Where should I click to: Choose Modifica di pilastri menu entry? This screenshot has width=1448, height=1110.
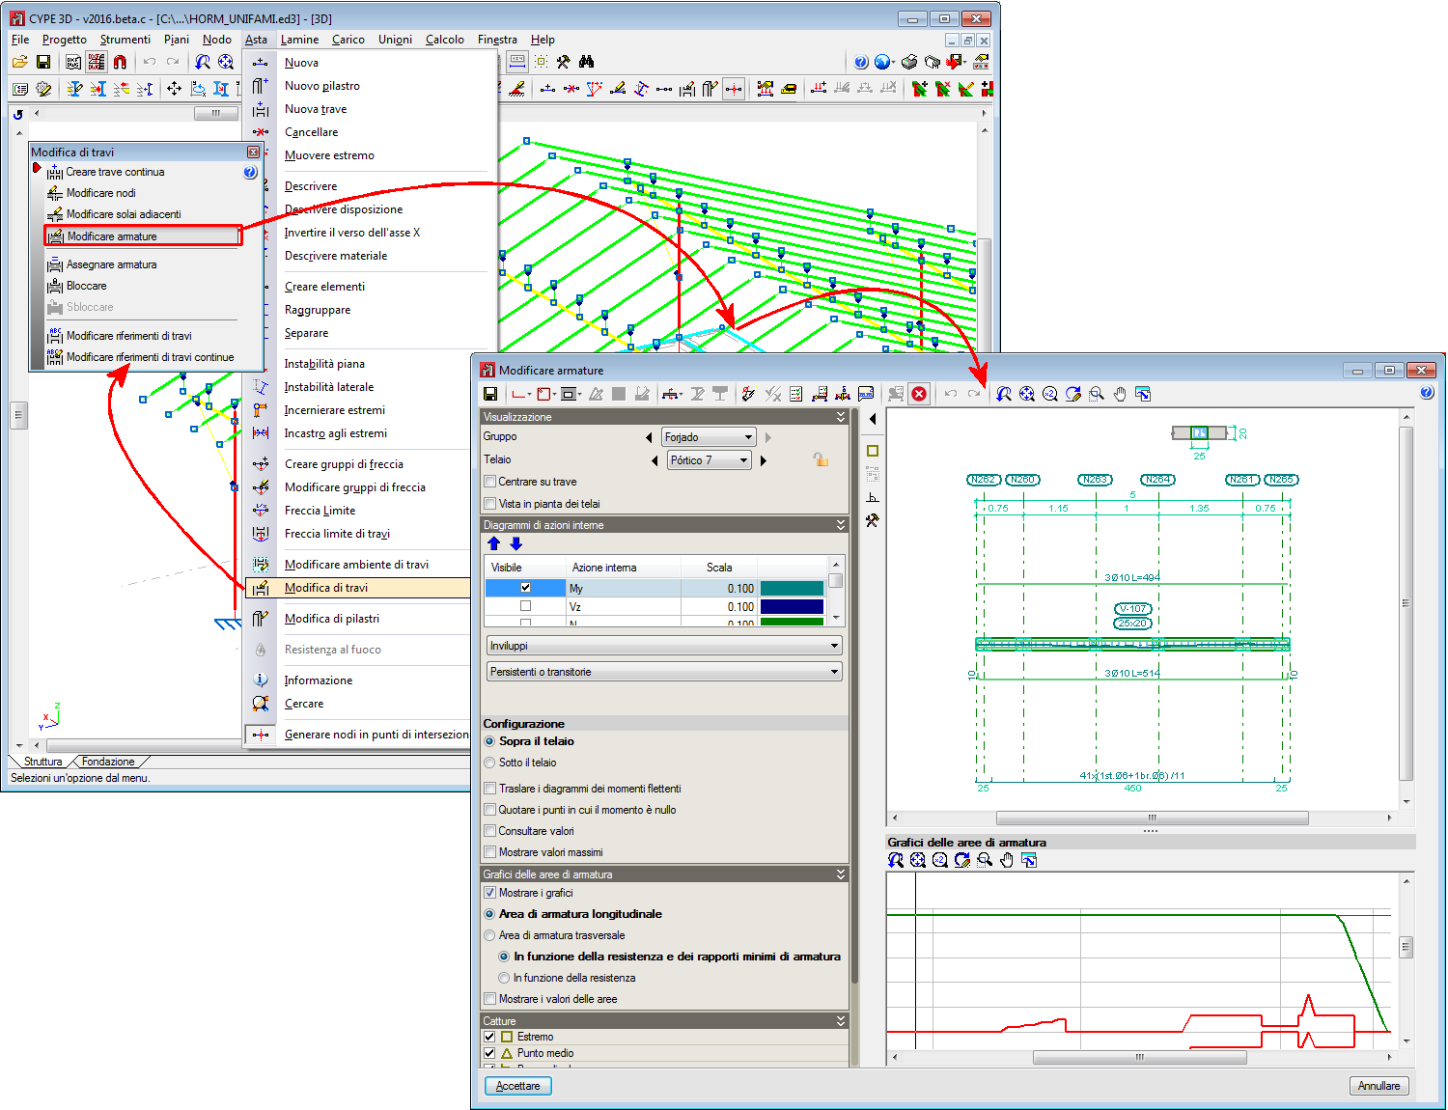pyautogui.click(x=331, y=619)
